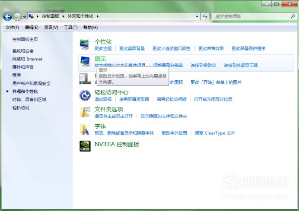This screenshot has height=211, width=299.
Task: Open the 查看(V) menu
Action: tap(51, 28)
